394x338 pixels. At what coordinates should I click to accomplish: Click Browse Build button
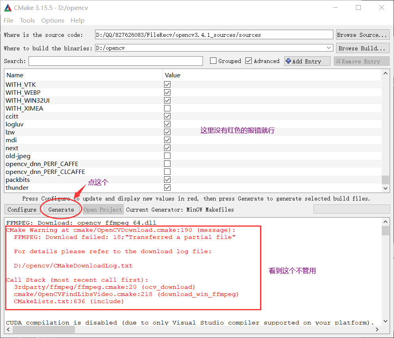point(363,48)
